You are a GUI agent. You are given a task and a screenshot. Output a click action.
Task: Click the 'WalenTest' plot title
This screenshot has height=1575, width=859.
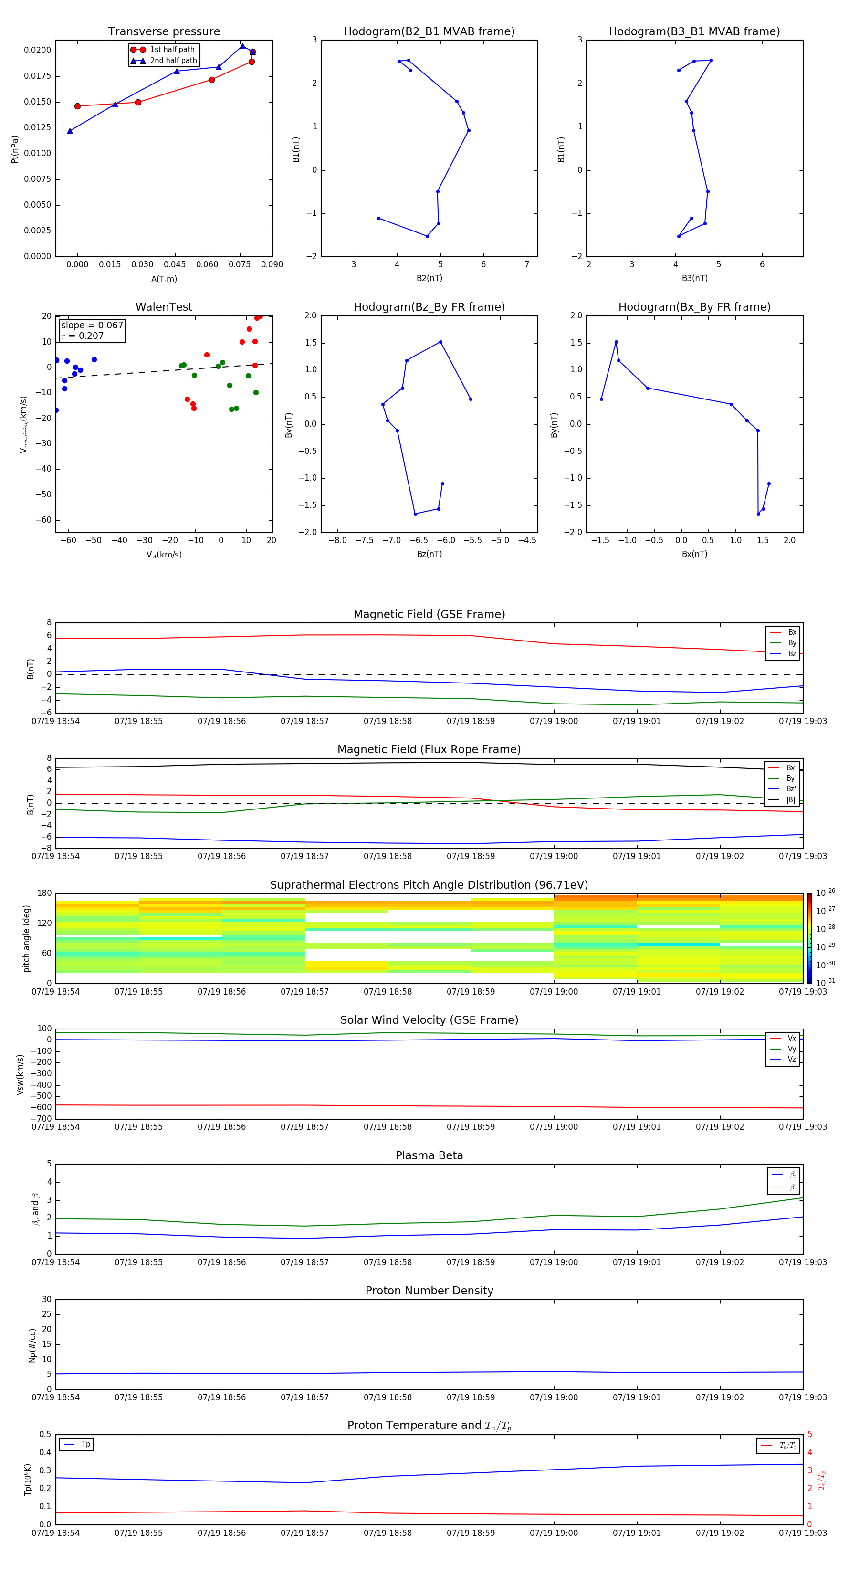[164, 307]
